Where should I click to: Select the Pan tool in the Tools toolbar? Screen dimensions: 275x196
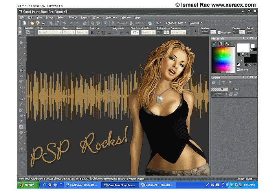tap(21, 42)
